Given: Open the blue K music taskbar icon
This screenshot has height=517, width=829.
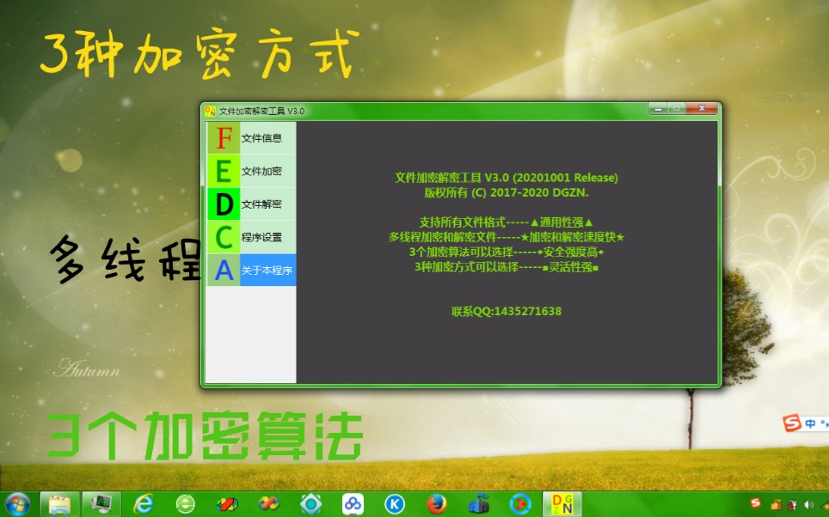Looking at the screenshot, I should coord(395,504).
